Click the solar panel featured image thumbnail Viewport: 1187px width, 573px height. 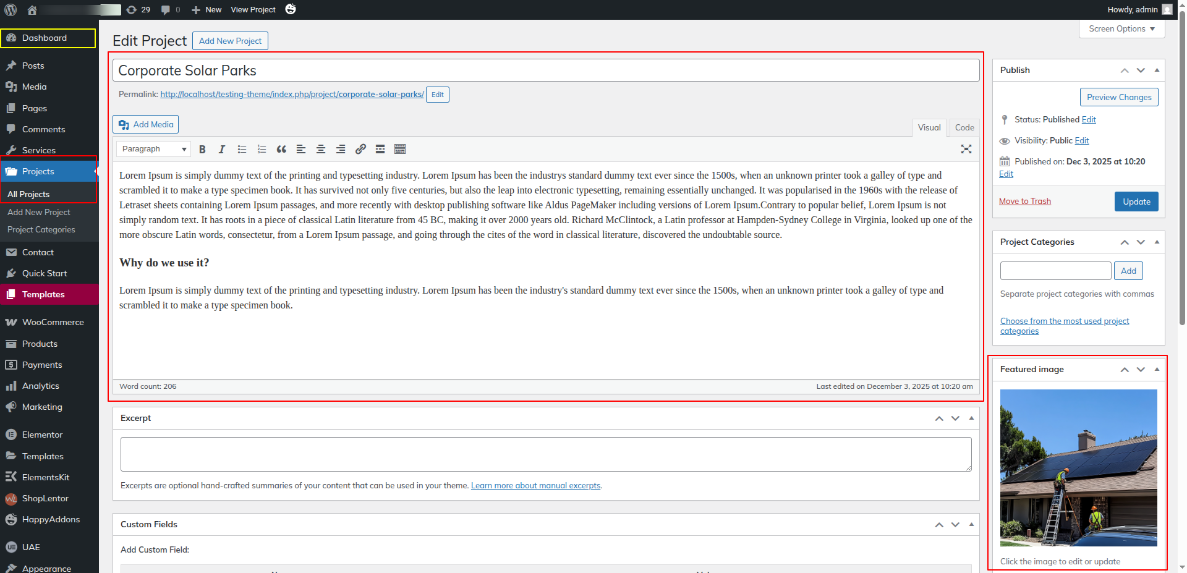1078,467
